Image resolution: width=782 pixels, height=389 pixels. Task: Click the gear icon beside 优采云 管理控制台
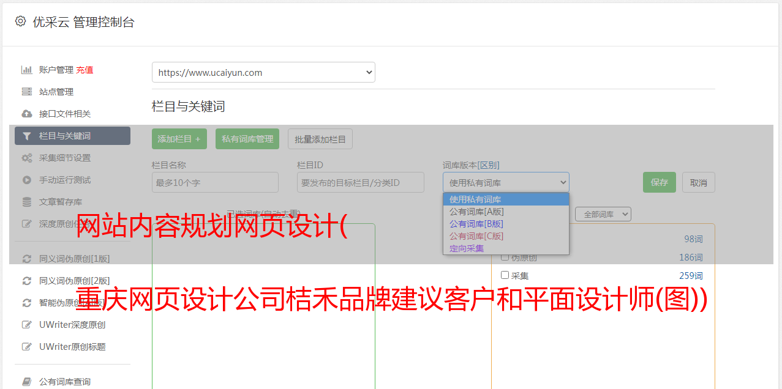pos(20,21)
